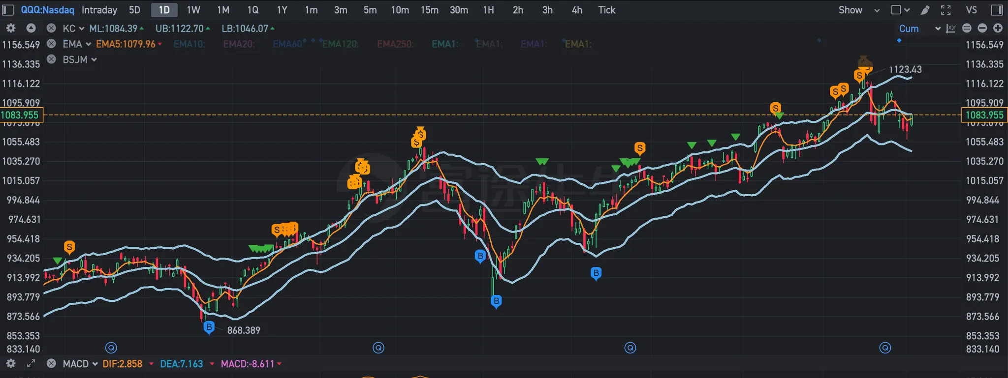Select the 15m timeframe tab

[x=429, y=10]
